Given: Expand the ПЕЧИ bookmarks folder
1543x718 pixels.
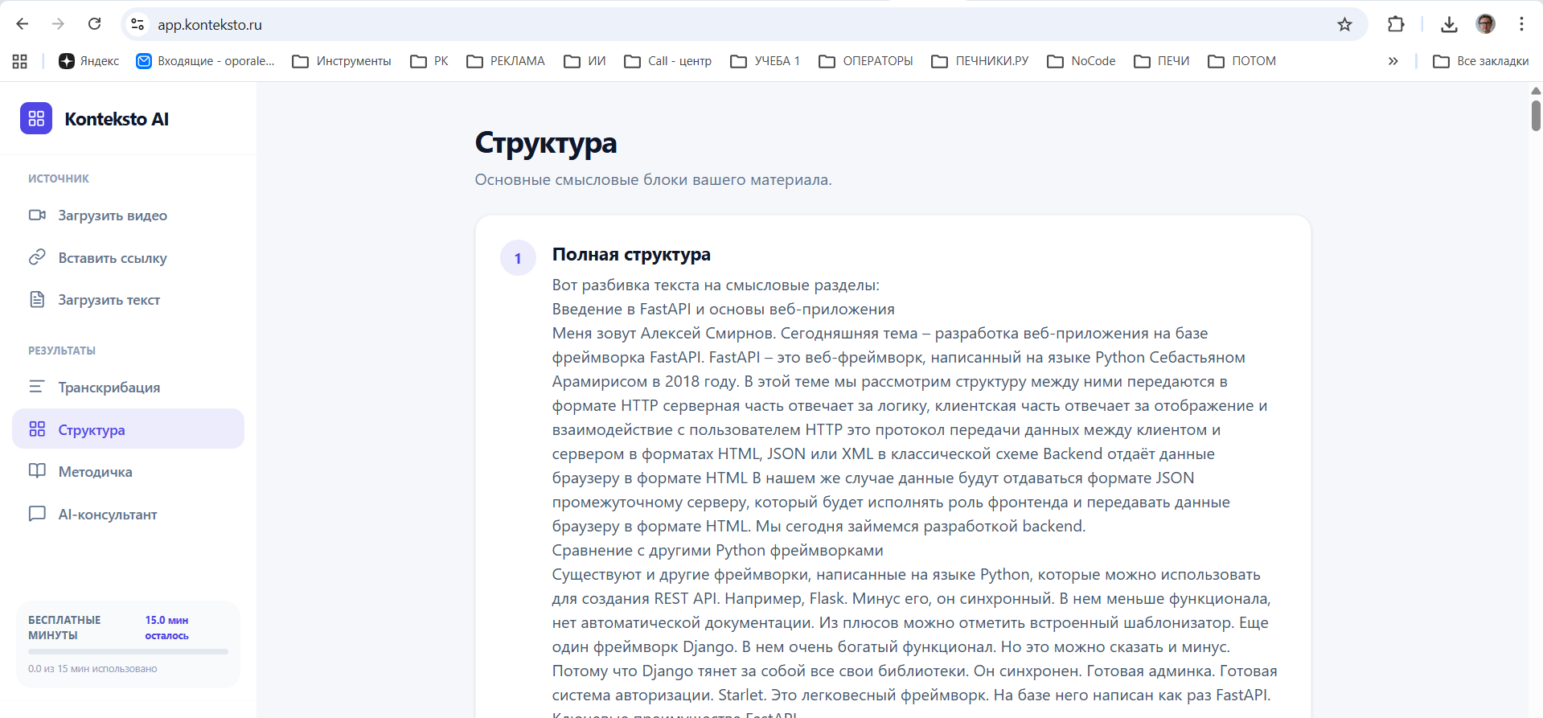Looking at the screenshot, I should tap(1161, 61).
